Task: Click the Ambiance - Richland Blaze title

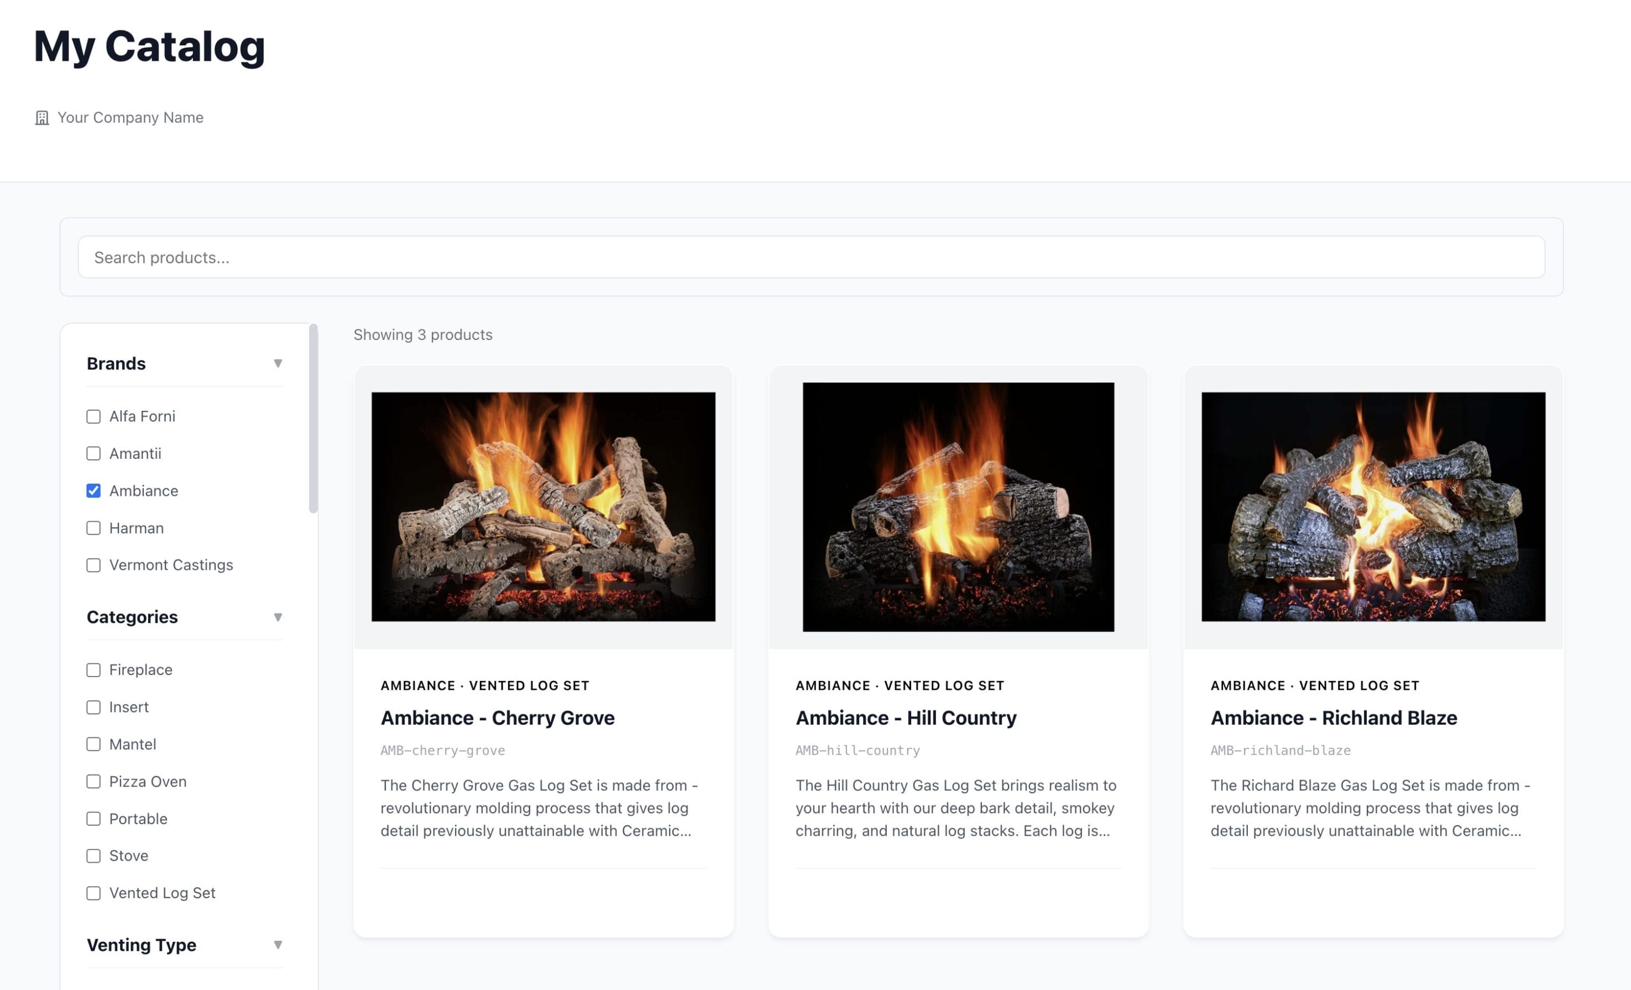Action: (x=1333, y=718)
